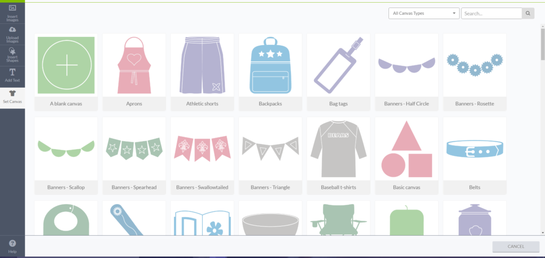The height and width of the screenshot is (258, 545).
Task: Choose the Baseball t-shirts BEARS picture
Action: tap(338, 148)
